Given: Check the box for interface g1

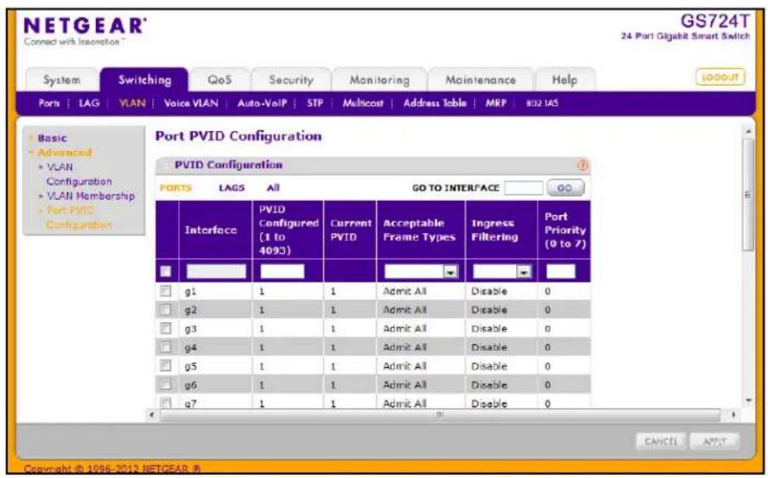Looking at the screenshot, I should (165, 291).
